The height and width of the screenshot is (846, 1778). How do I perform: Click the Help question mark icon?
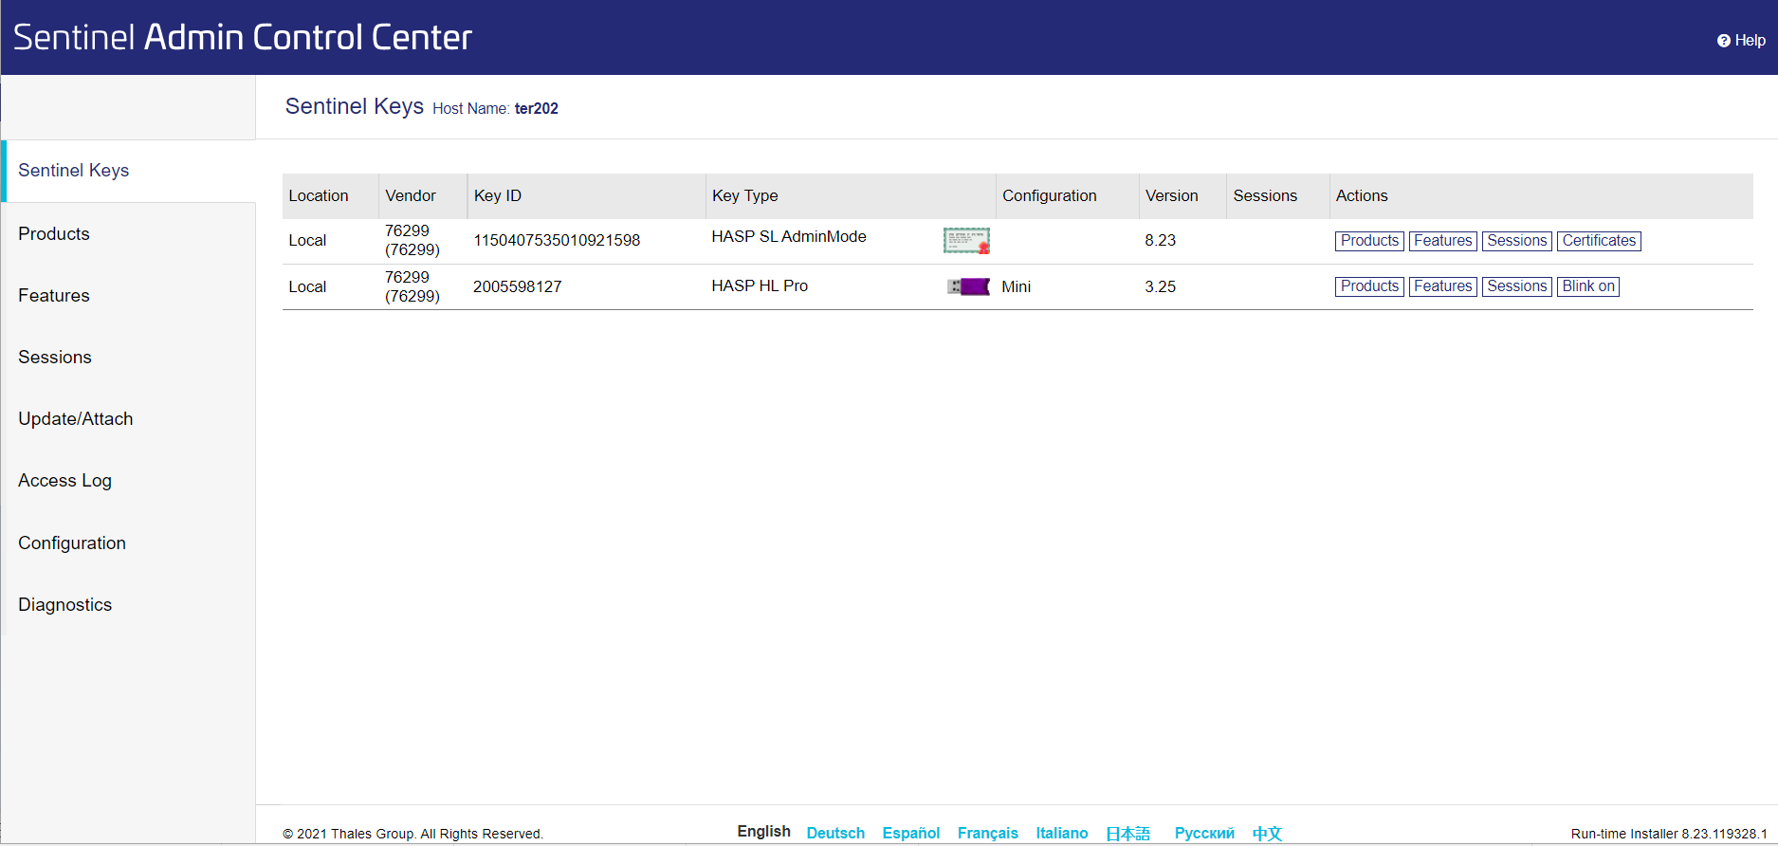pyautogui.click(x=1723, y=41)
